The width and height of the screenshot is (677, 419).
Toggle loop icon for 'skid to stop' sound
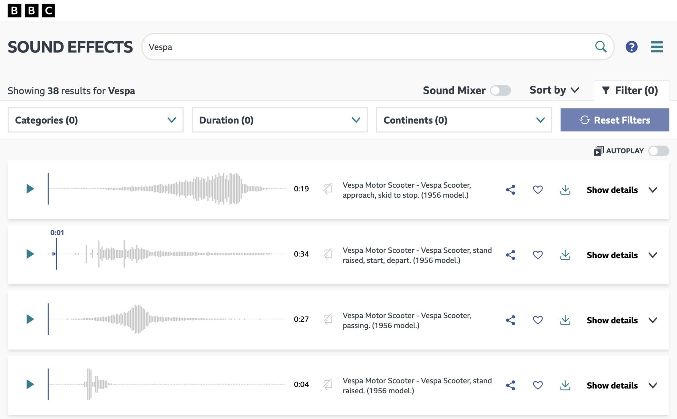coord(328,189)
